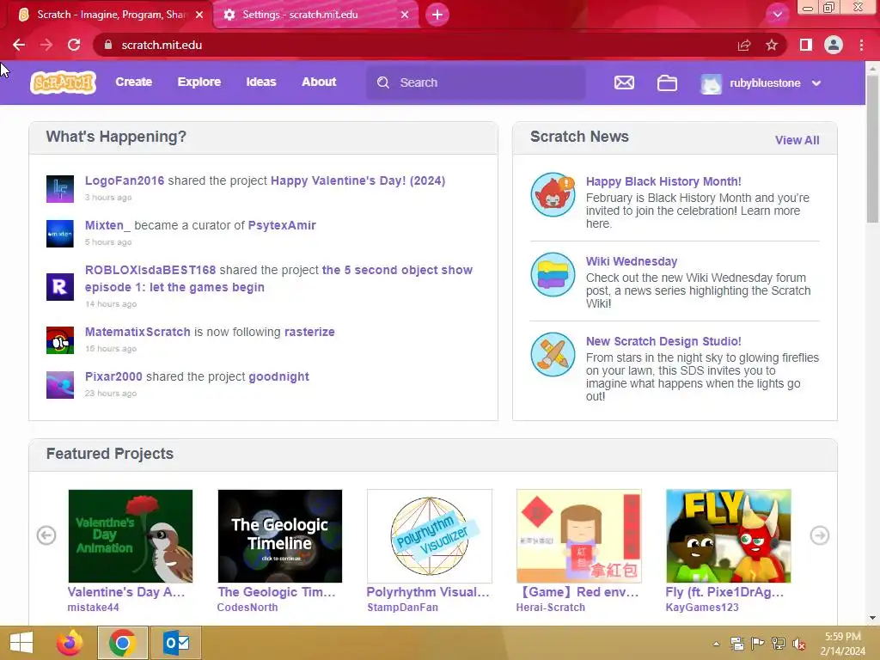Image resolution: width=880 pixels, height=660 pixels.
Task: Click the CodesNorth author name
Action: pyautogui.click(x=247, y=608)
